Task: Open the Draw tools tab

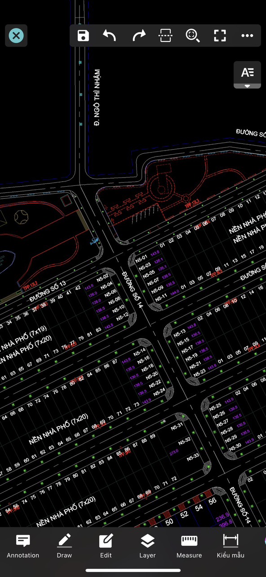Action: pos(64,546)
